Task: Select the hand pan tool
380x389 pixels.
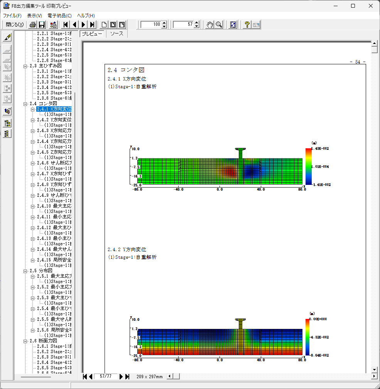Action: [x=209, y=25]
